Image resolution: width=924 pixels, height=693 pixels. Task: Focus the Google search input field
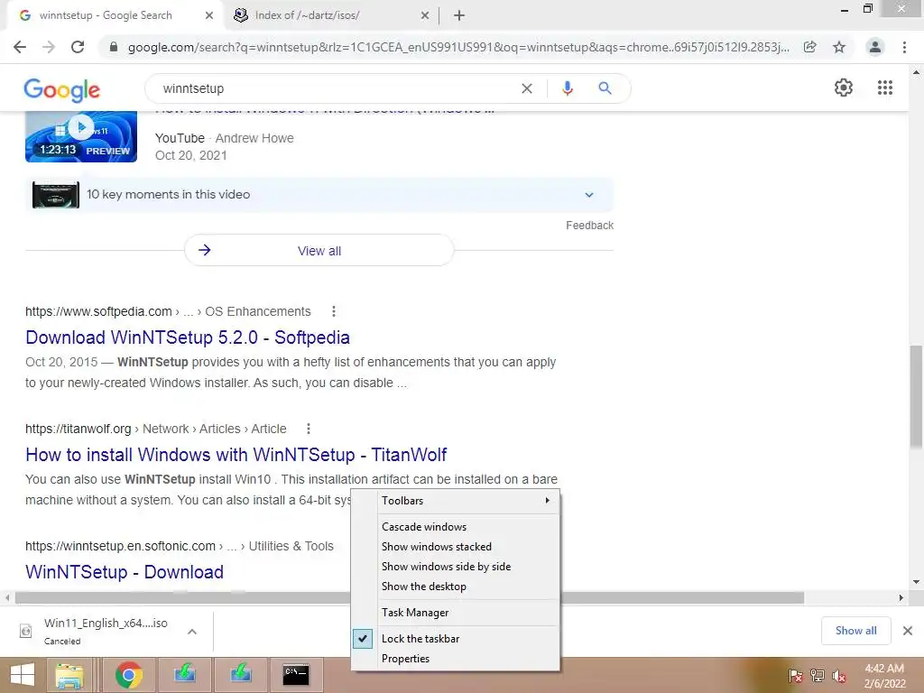tap(336, 88)
